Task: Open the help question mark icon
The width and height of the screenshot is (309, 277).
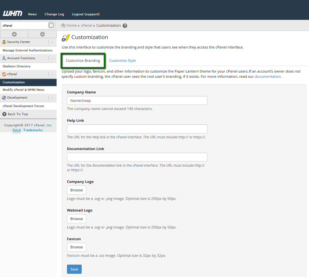Action: pos(125,26)
